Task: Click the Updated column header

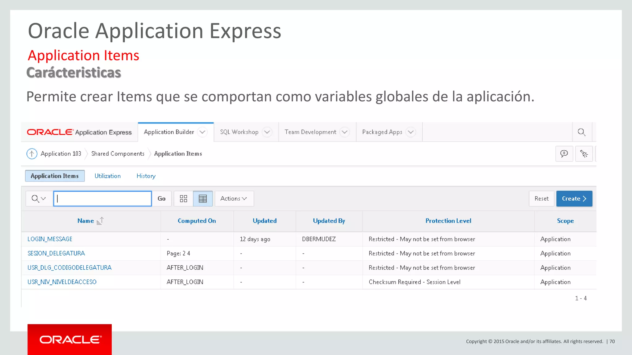Action: [x=265, y=221]
